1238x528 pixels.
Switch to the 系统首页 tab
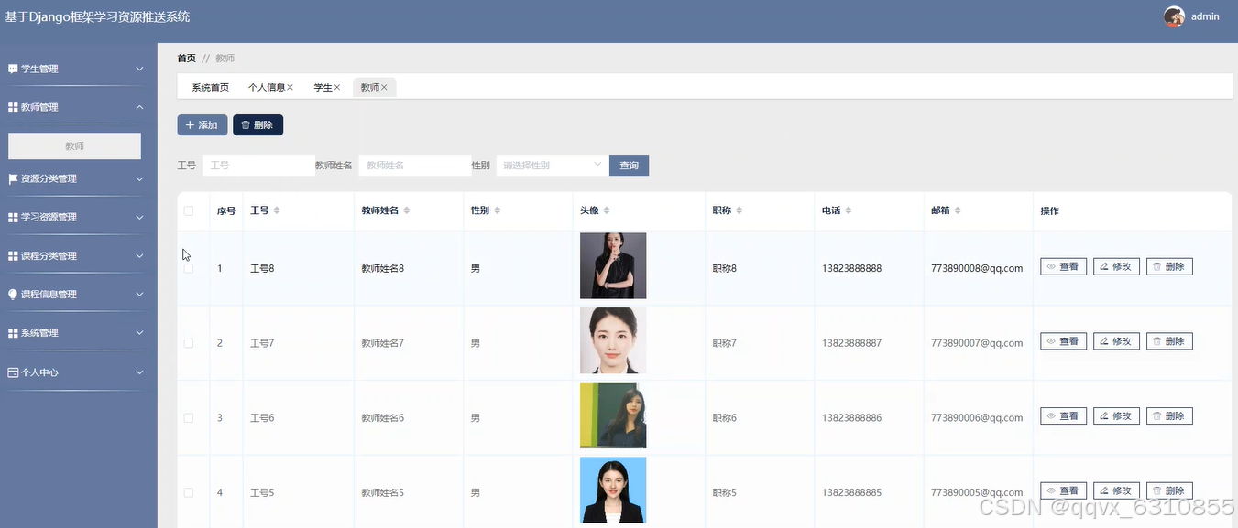click(210, 88)
